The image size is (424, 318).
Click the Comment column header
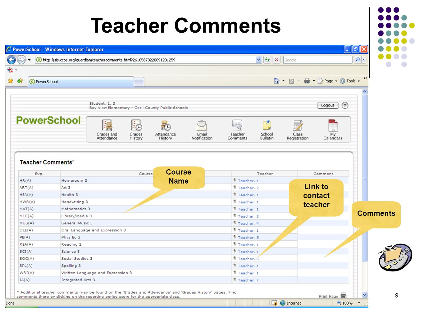[x=323, y=174]
